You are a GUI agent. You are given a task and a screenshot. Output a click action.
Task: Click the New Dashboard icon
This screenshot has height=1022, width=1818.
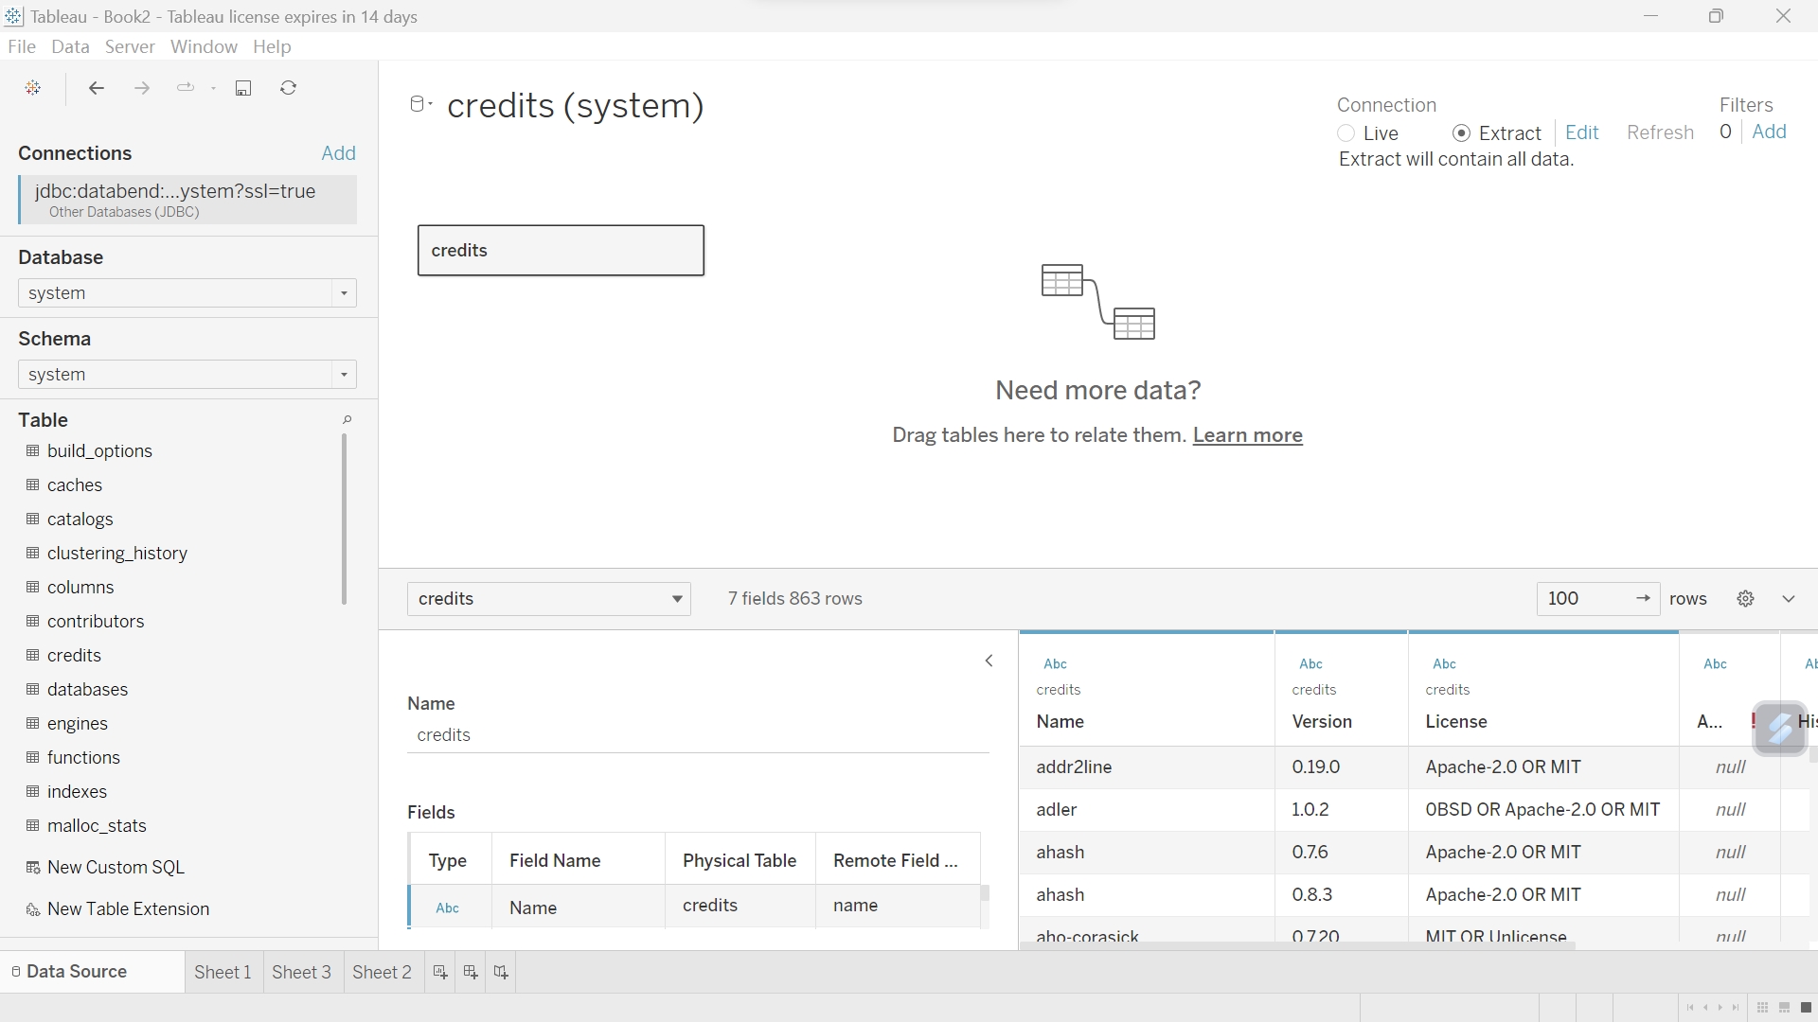pos(471,972)
